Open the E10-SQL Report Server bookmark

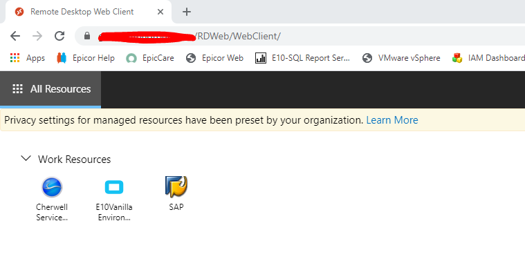pyautogui.click(x=302, y=58)
